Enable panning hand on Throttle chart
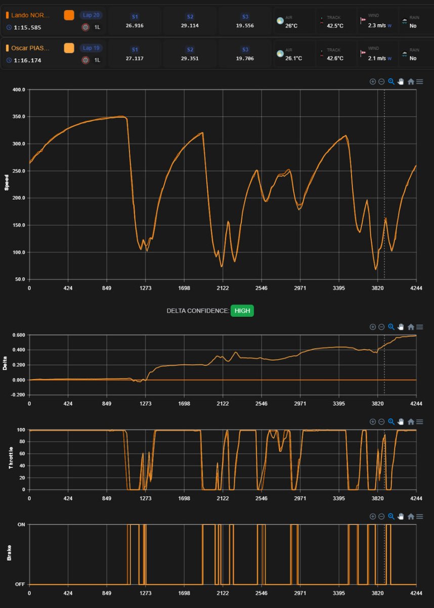 401,422
